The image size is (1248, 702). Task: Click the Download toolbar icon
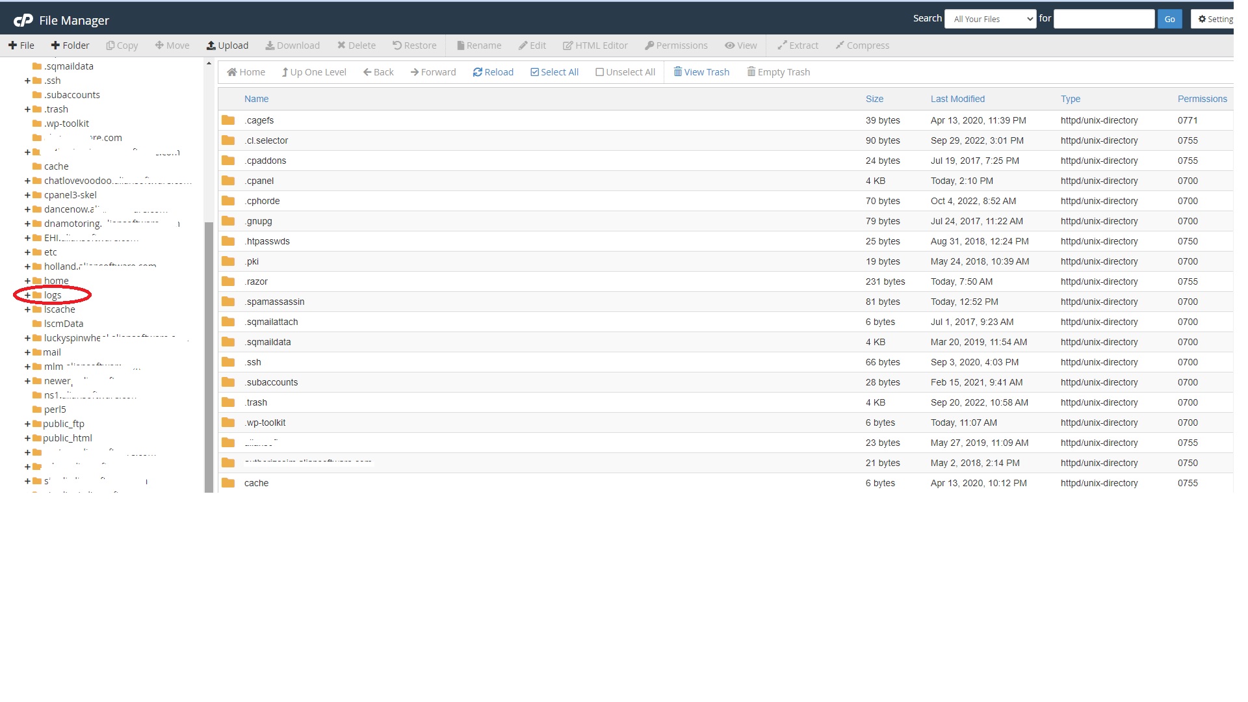tap(292, 45)
